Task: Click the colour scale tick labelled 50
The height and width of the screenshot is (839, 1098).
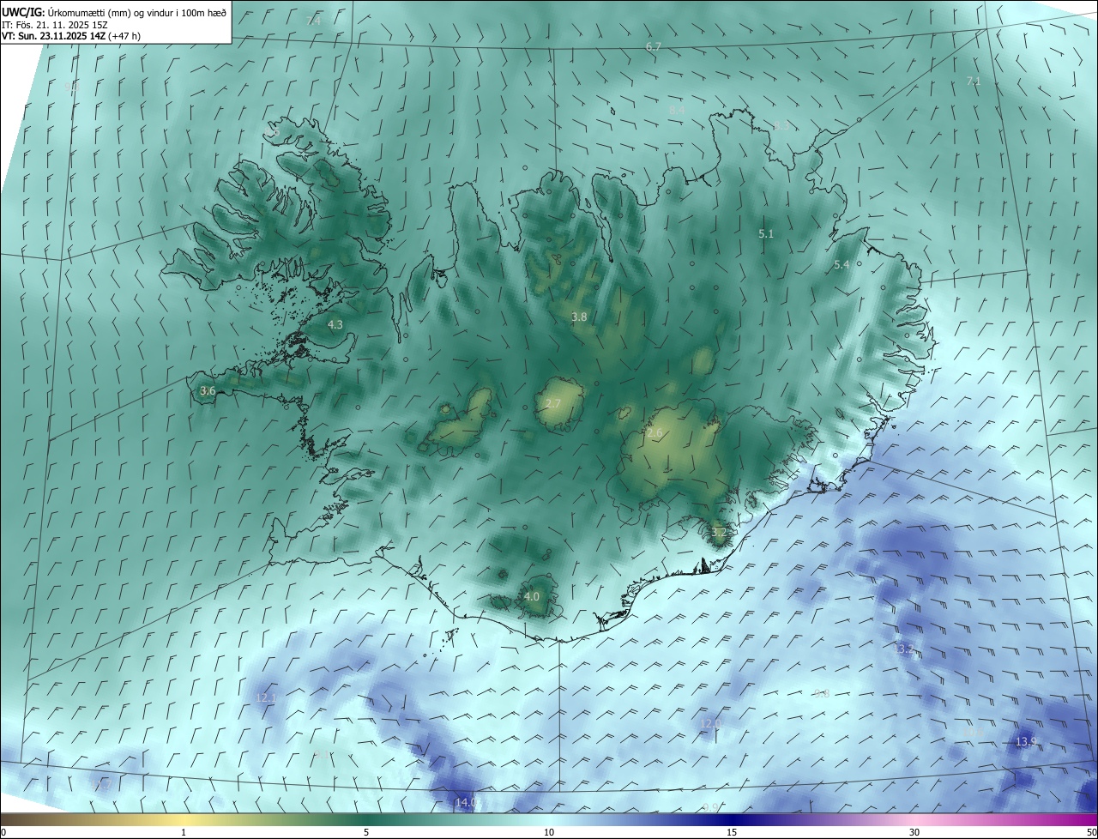Action: (1091, 832)
